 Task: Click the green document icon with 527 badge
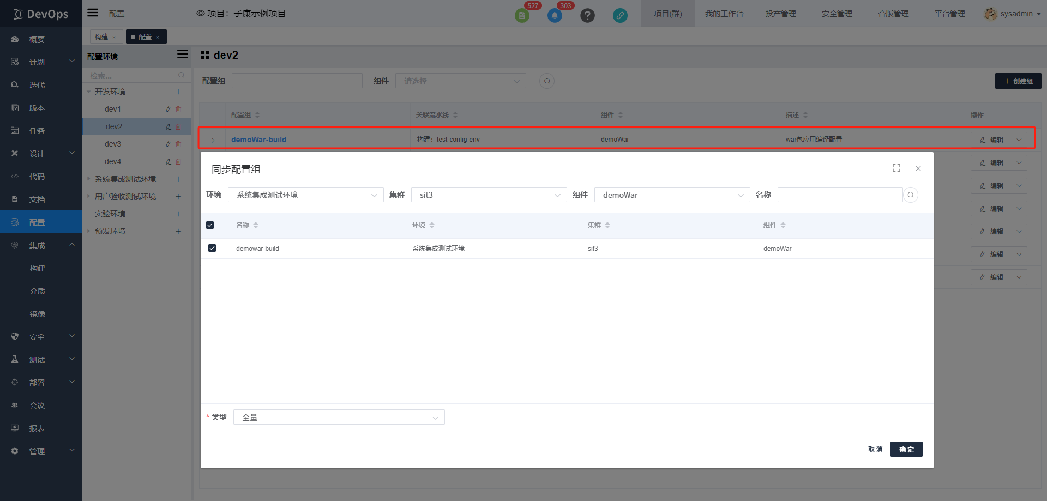[522, 16]
